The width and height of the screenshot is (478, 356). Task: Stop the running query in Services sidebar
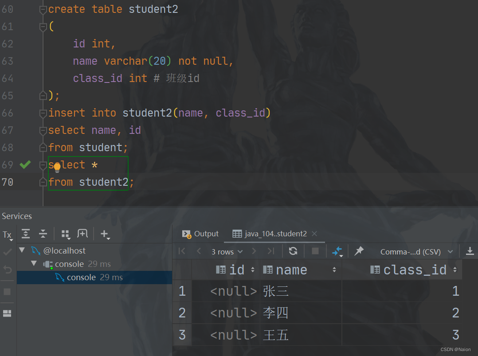(x=7, y=292)
